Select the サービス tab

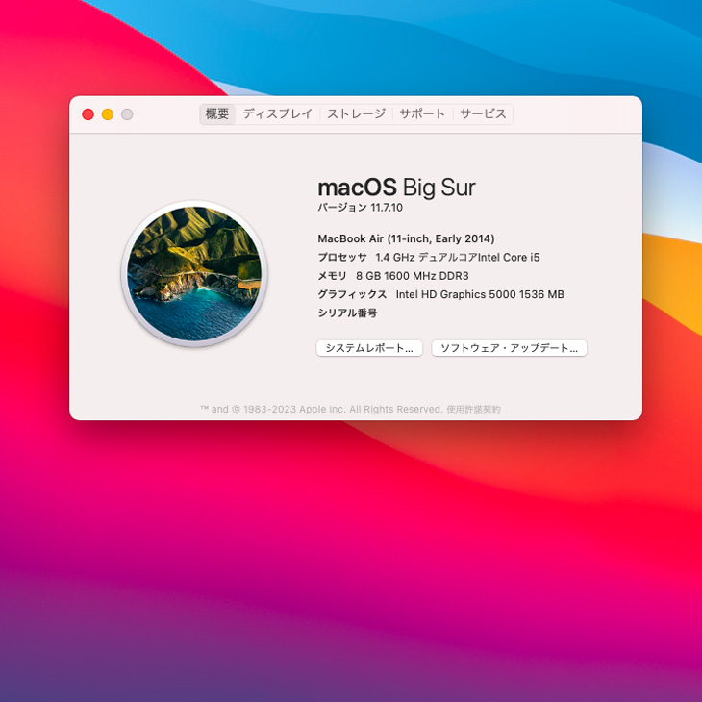[x=483, y=114]
